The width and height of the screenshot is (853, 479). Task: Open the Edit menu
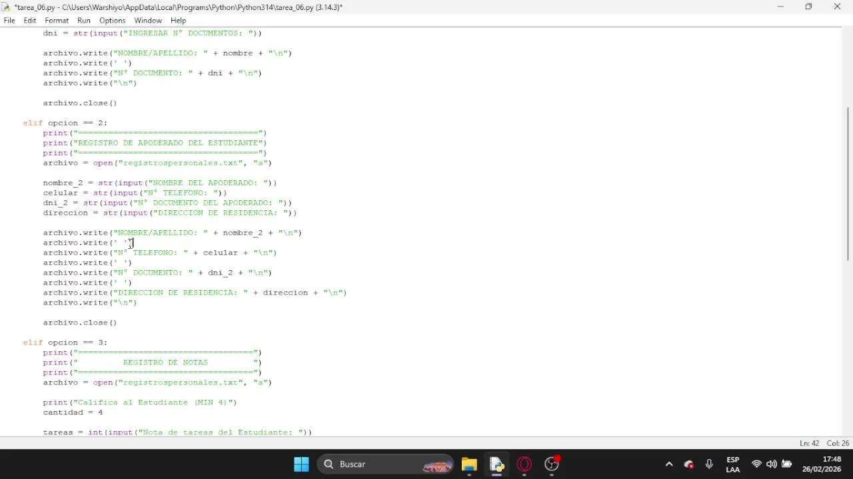[30, 21]
